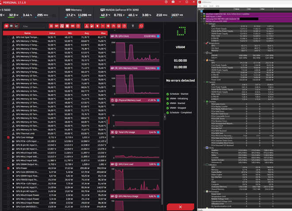Check the GPU Thermal Limit checkbox

pyautogui.click(x=8, y=134)
